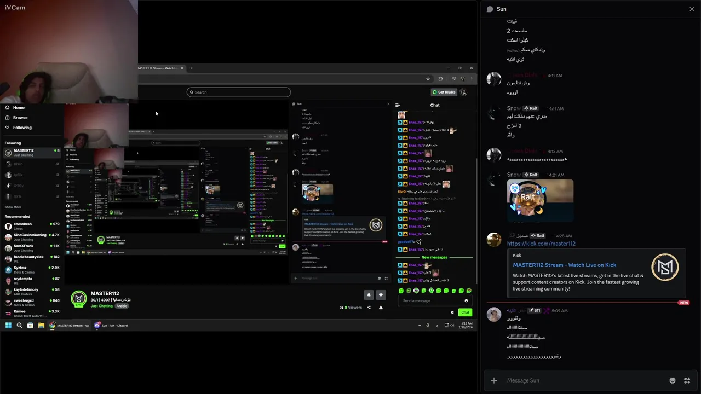Open Discord emoji picker icon
This screenshot has width=701, height=394.
pos(673,380)
